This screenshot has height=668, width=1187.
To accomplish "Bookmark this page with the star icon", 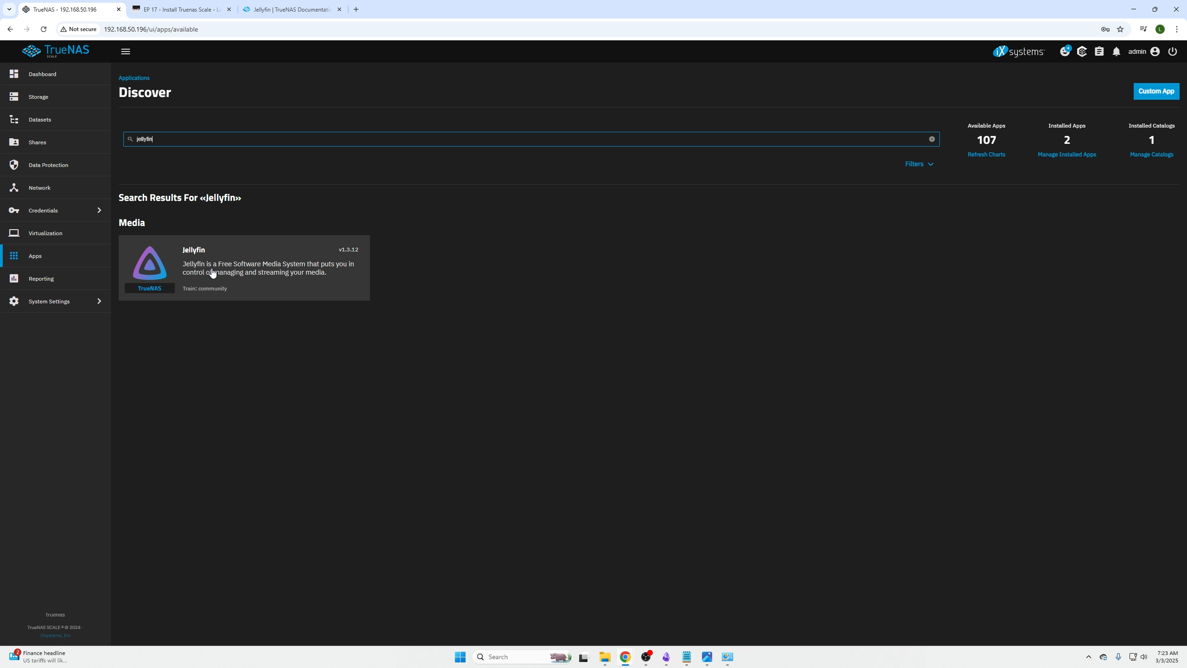I will (1120, 29).
